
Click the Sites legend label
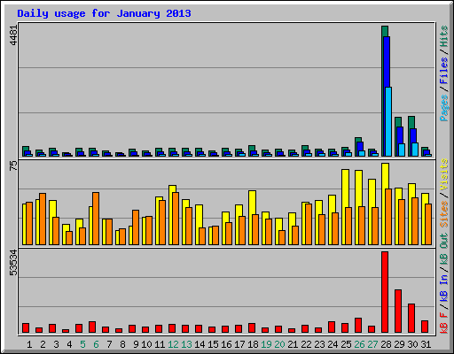444,214
